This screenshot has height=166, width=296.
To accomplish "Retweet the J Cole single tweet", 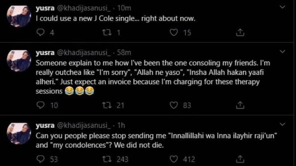I will pos(106,32).
